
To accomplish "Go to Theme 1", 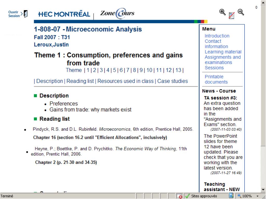I will coord(88,70).
